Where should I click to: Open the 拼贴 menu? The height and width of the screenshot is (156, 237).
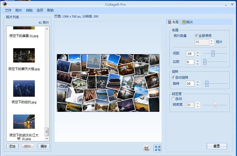tap(29, 10)
